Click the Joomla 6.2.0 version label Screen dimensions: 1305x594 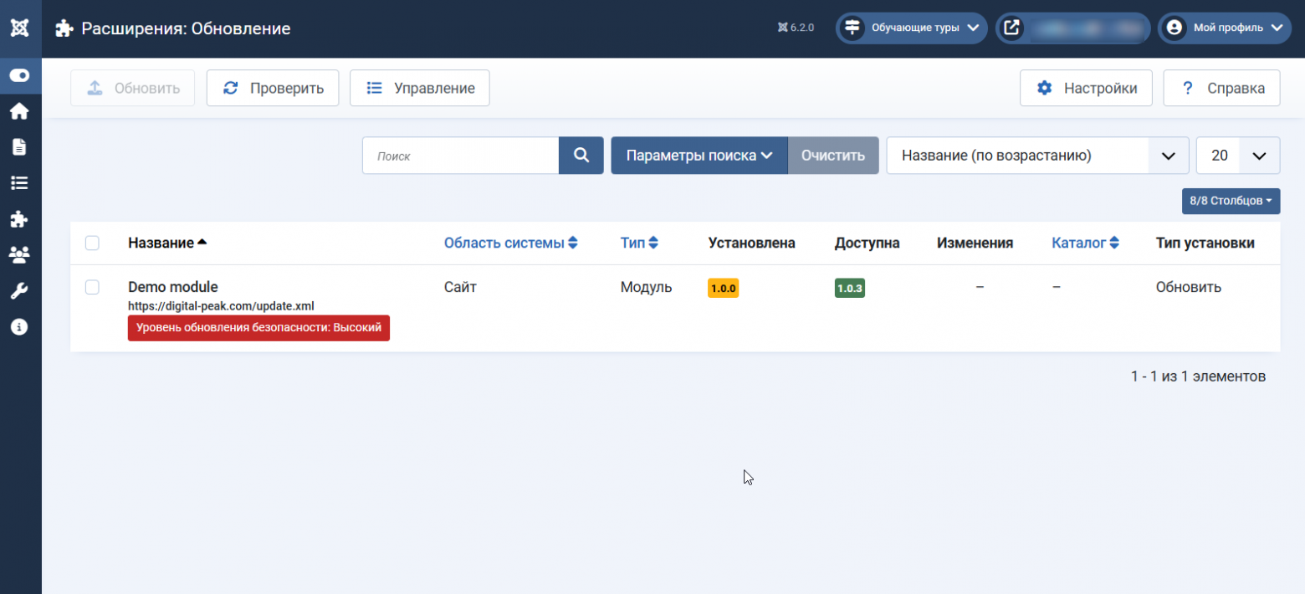[796, 28]
